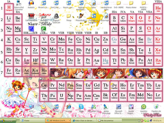
Task: Open the Messenger Live desktop shortcut
Action: (x=93, y=107)
